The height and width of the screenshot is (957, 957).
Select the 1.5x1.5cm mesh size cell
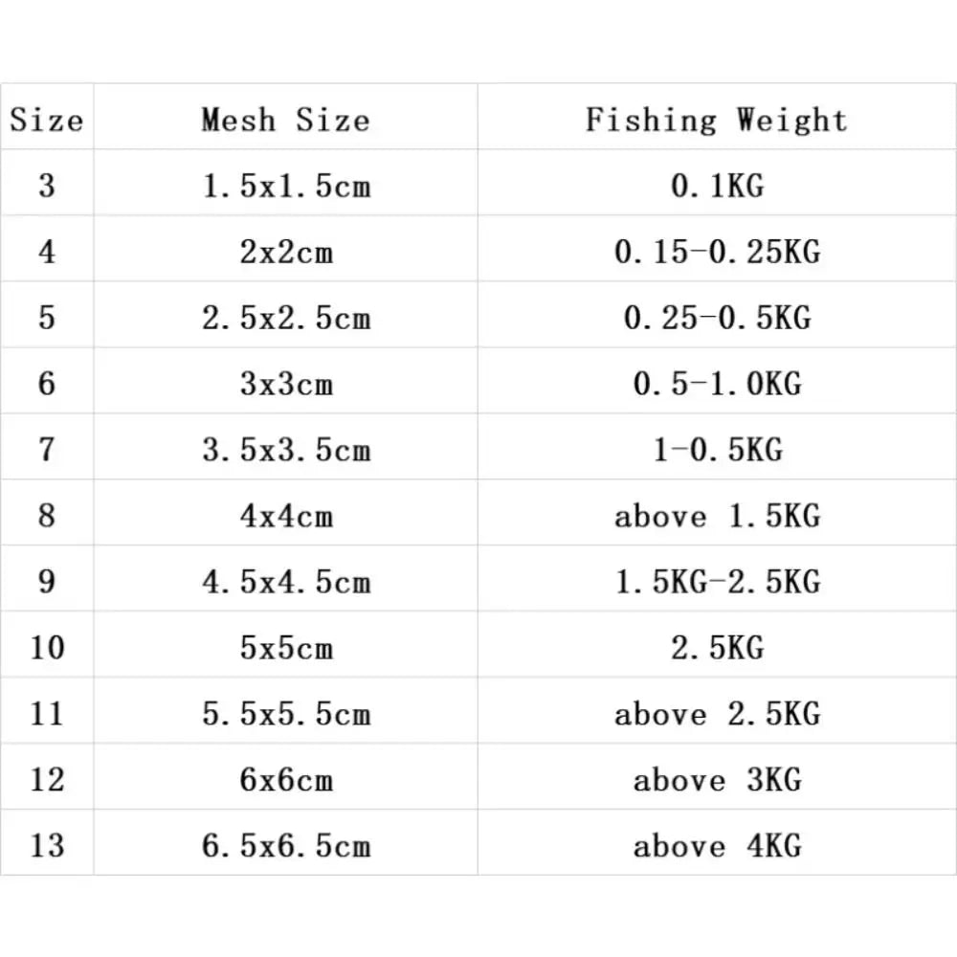pos(285,186)
